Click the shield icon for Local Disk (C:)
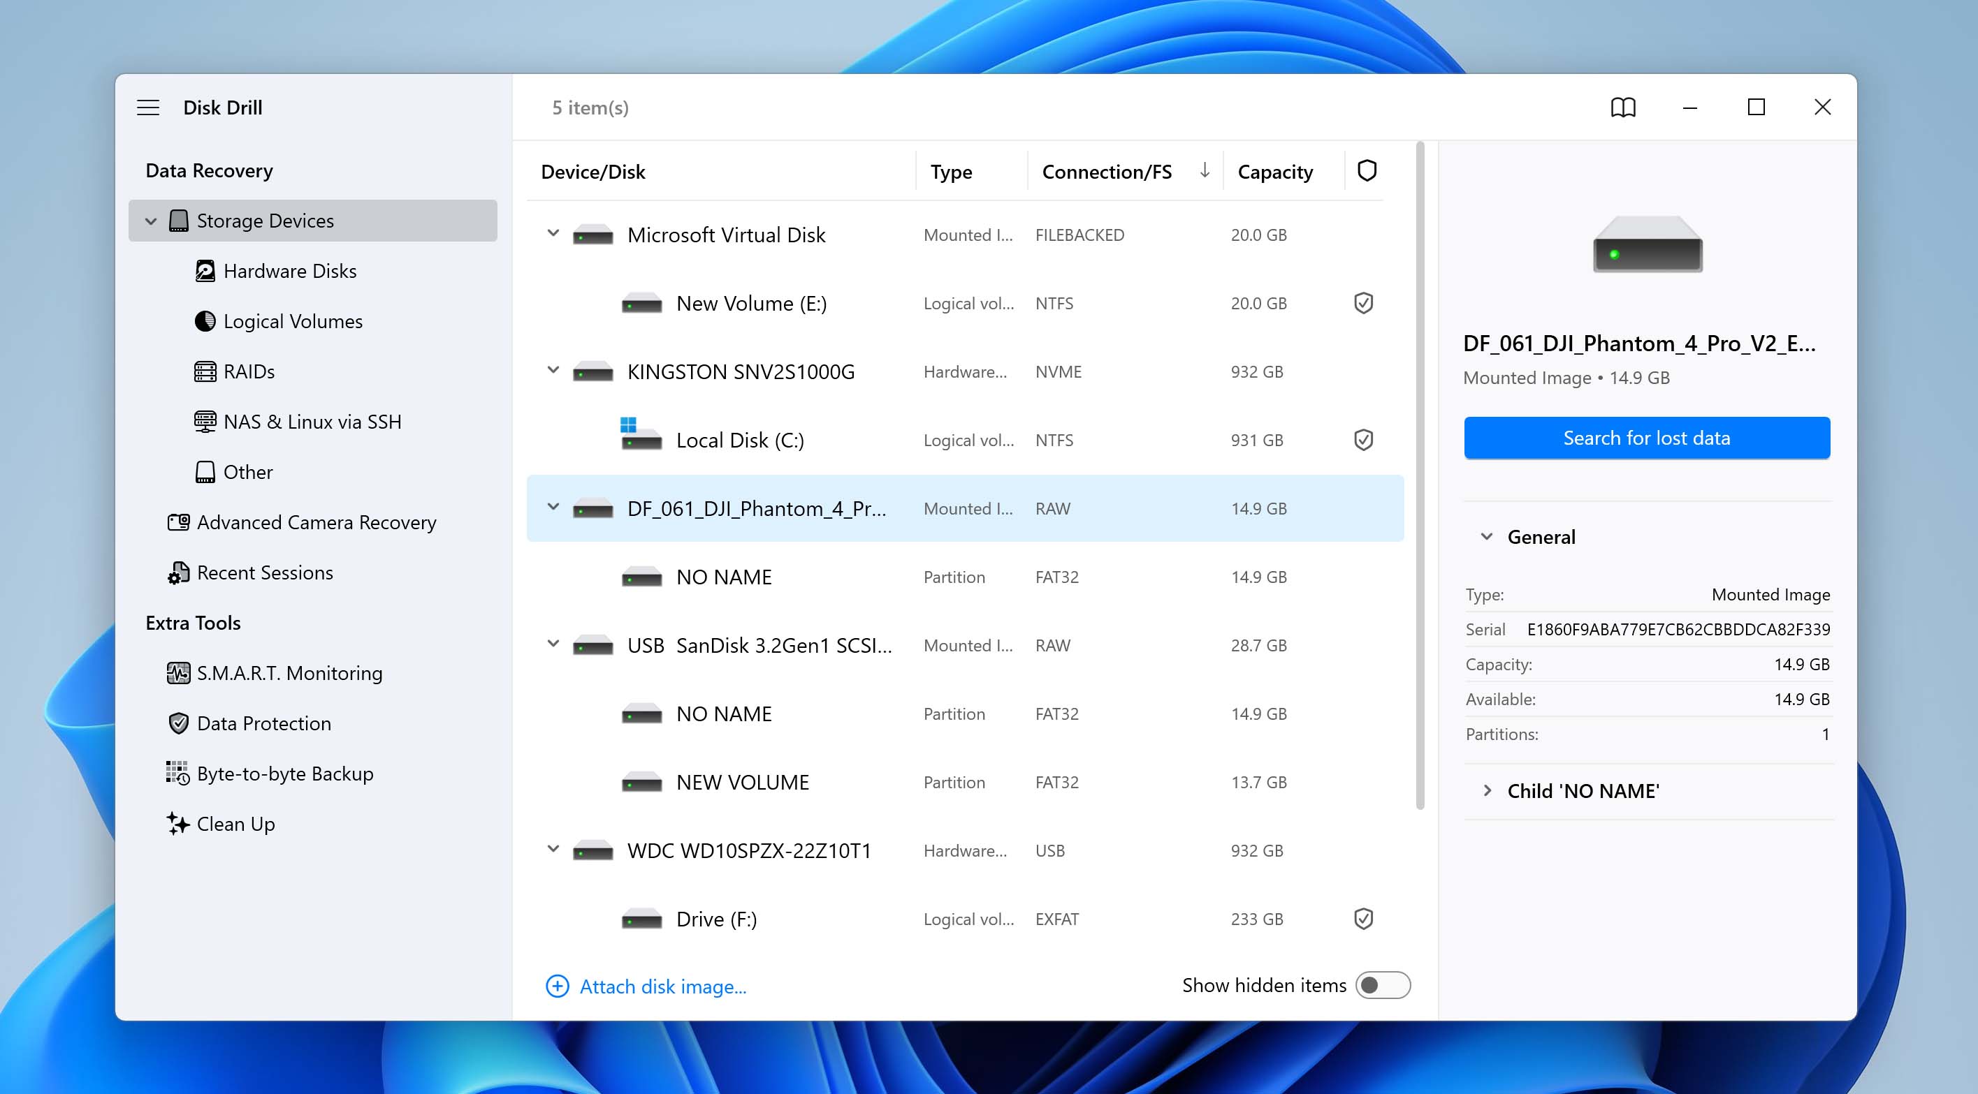Screen dimensions: 1978x1094 [x=1364, y=440]
